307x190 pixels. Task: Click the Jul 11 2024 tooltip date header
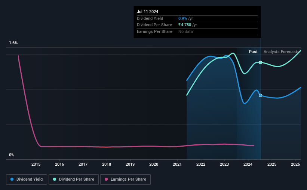(x=147, y=12)
